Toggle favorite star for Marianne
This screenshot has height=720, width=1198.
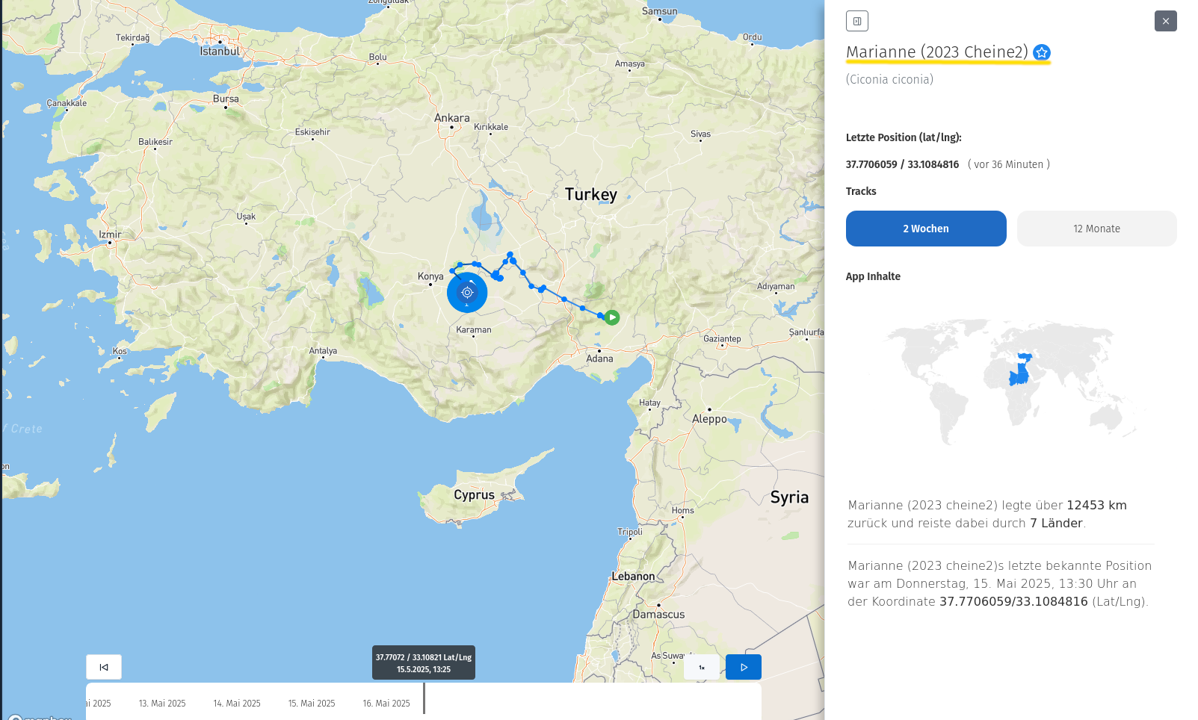click(1042, 52)
